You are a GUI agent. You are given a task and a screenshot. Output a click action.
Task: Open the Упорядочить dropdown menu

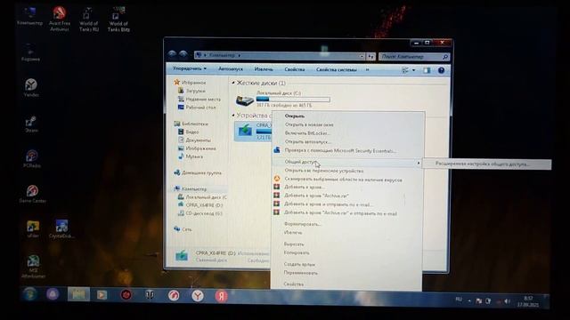(190, 68)
